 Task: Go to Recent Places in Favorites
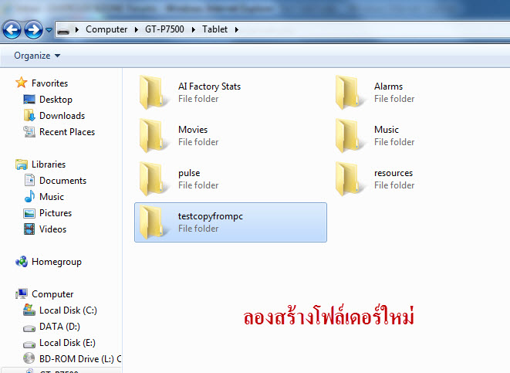66,132
